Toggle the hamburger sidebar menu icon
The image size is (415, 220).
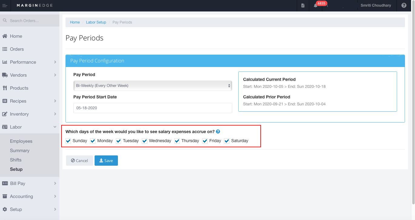(x=5, y=5)
